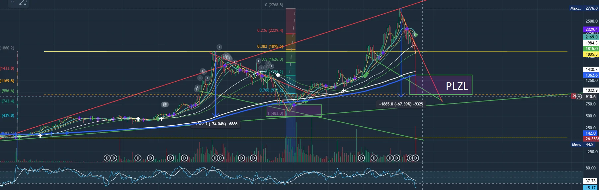
Task: Click the teal 2169.0 price tag
Action: pyautogui.click(x=591, y=37)
